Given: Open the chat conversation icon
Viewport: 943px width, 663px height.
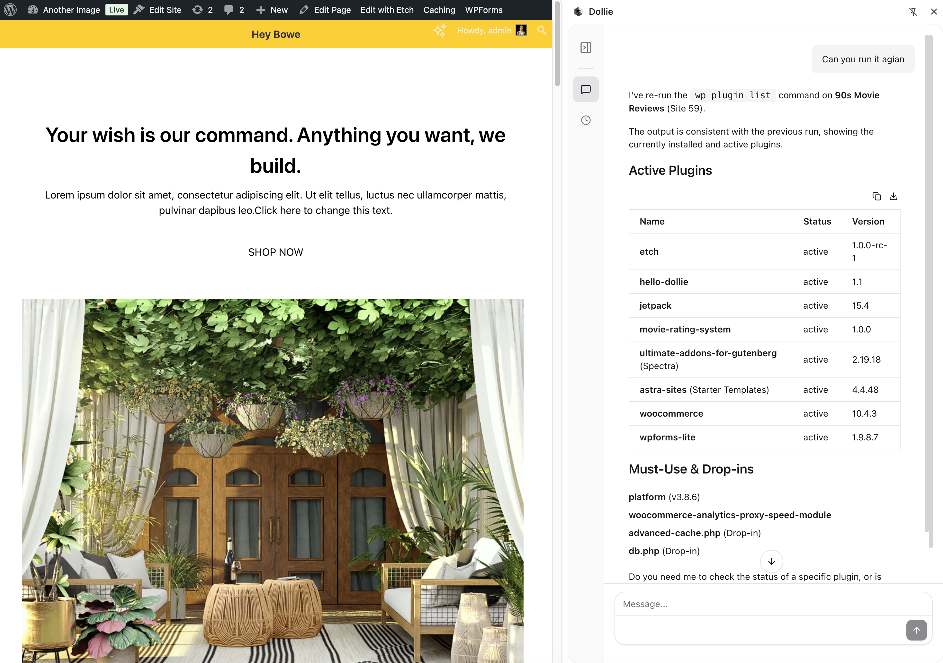Looking at the screenshot, I should [586, 90].
